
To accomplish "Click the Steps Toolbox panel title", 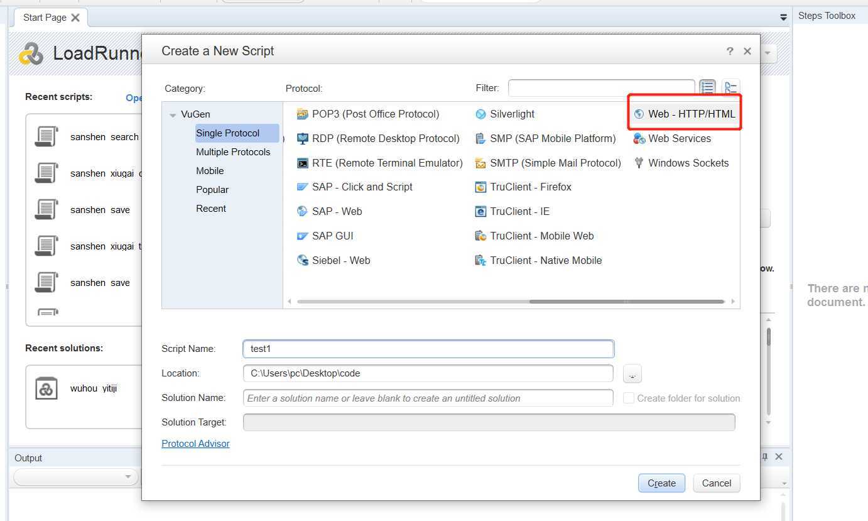I will coord(827,16).
